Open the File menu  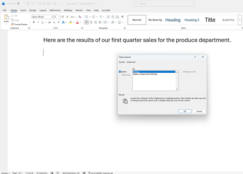click(4, 10)
